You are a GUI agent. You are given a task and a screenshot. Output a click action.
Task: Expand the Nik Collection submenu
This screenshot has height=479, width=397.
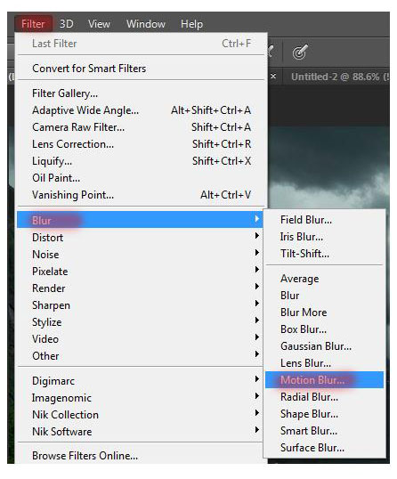tap(140, 415)
